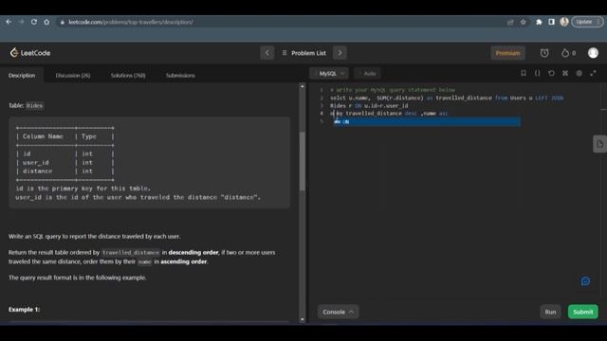Switch to the Solutions tab
607x341 pixels.
pos(128,76)
